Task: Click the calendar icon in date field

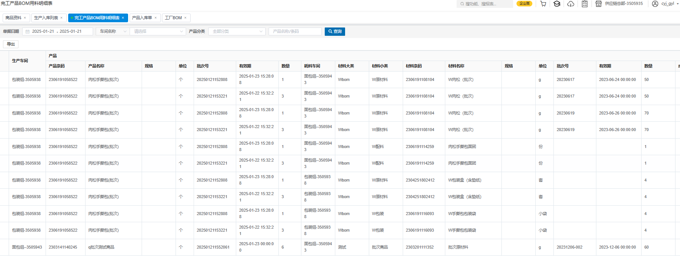Action: (x=28, y=32)
